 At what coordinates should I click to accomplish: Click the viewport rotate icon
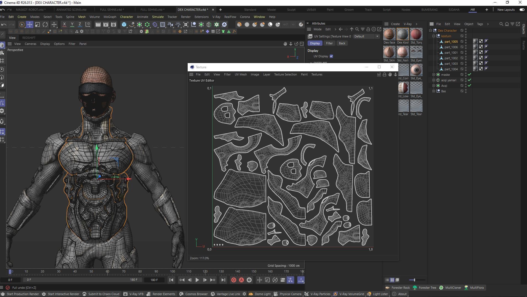tap(296, 44)
